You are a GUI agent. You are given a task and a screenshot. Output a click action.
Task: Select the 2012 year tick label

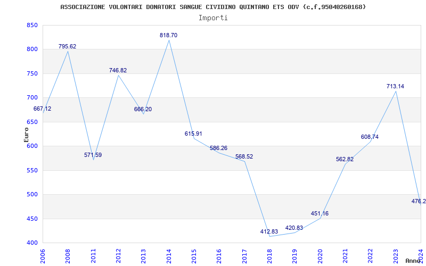pyautogui.click(x=118, y=255)
